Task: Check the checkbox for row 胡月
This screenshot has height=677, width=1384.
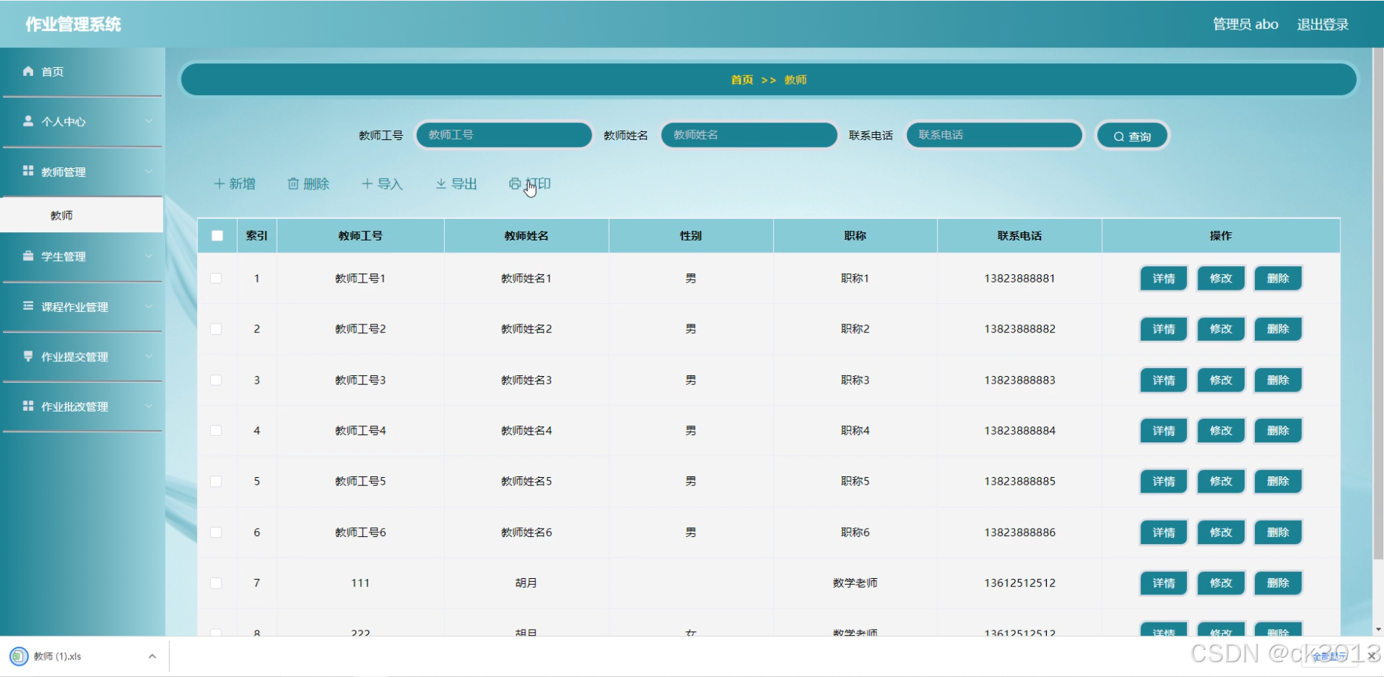Action: pos(216,583)
